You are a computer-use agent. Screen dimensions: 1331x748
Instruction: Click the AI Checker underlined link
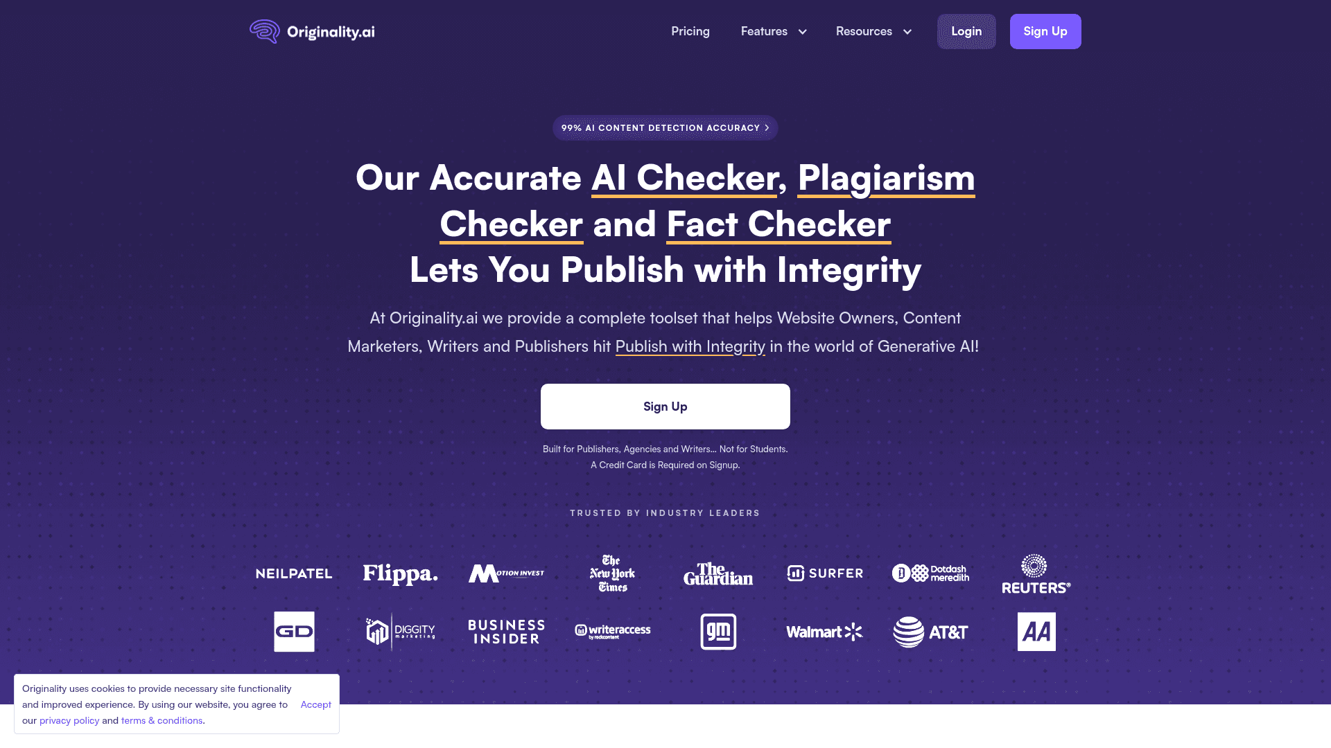point(685,177)
